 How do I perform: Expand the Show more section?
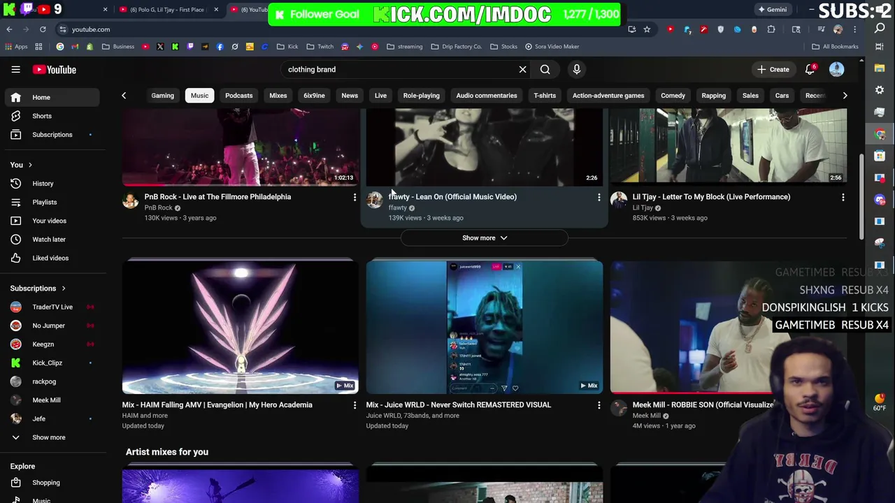coord(484,238)
